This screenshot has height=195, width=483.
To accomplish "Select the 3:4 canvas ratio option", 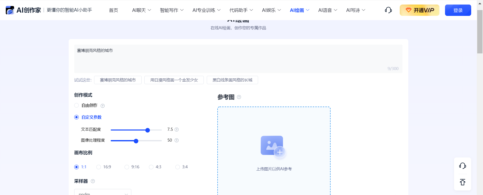I will pyautogui.click(x=178, y=167).
